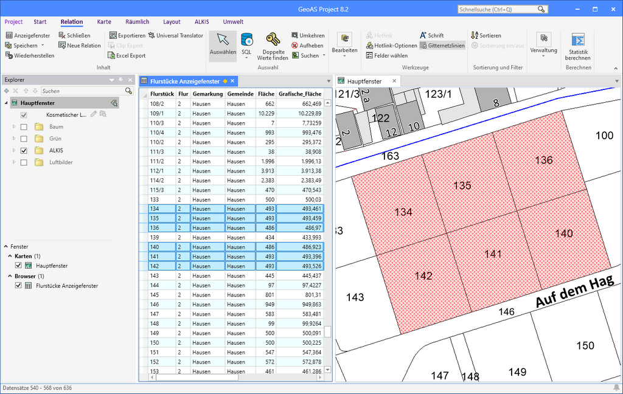
Task: Activate the Hauptfenster map tab
Action: click(364, 81)
